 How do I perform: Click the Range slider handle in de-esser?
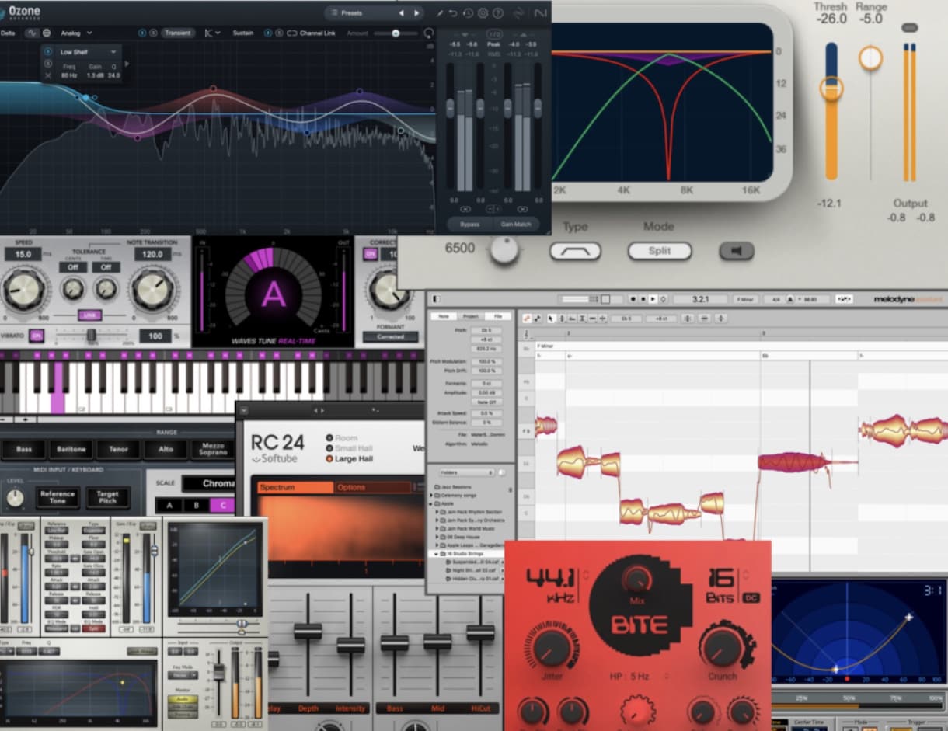tap(870, 57)
